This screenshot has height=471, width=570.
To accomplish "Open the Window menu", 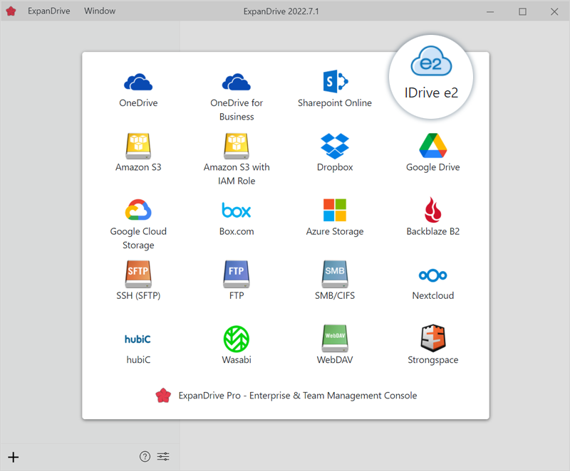I will [100, 11].
